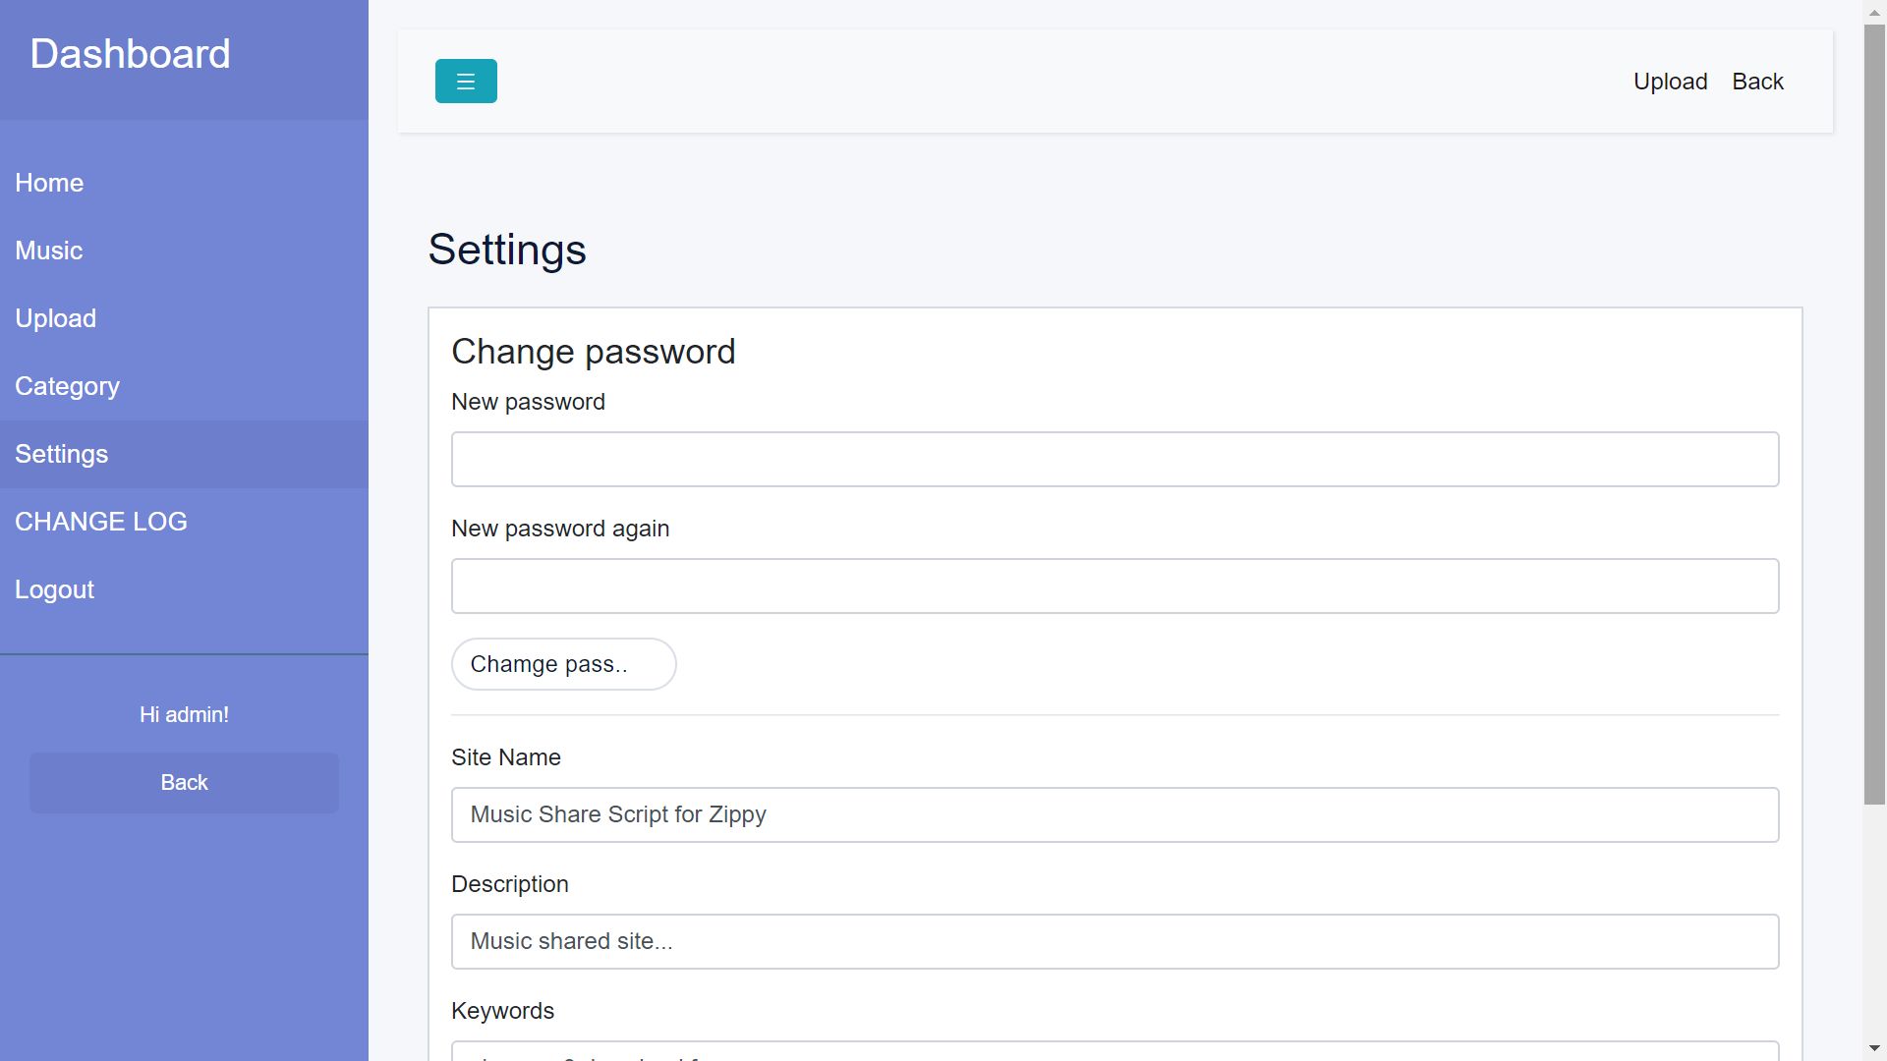Toggle sidebar with hamburger menu button

[466, 82]
